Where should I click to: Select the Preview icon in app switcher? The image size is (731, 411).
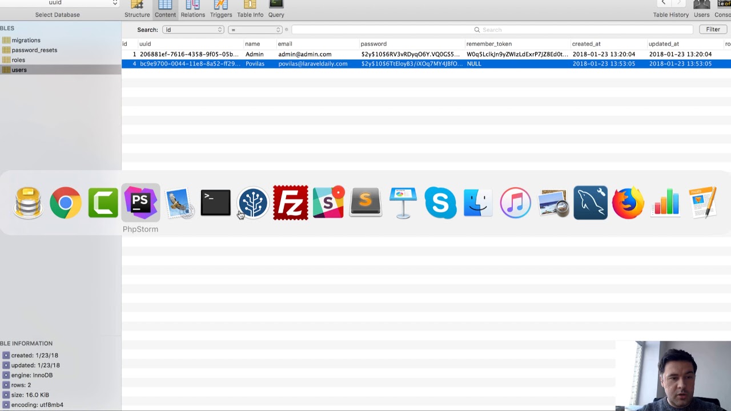click(x=553, y=203)
